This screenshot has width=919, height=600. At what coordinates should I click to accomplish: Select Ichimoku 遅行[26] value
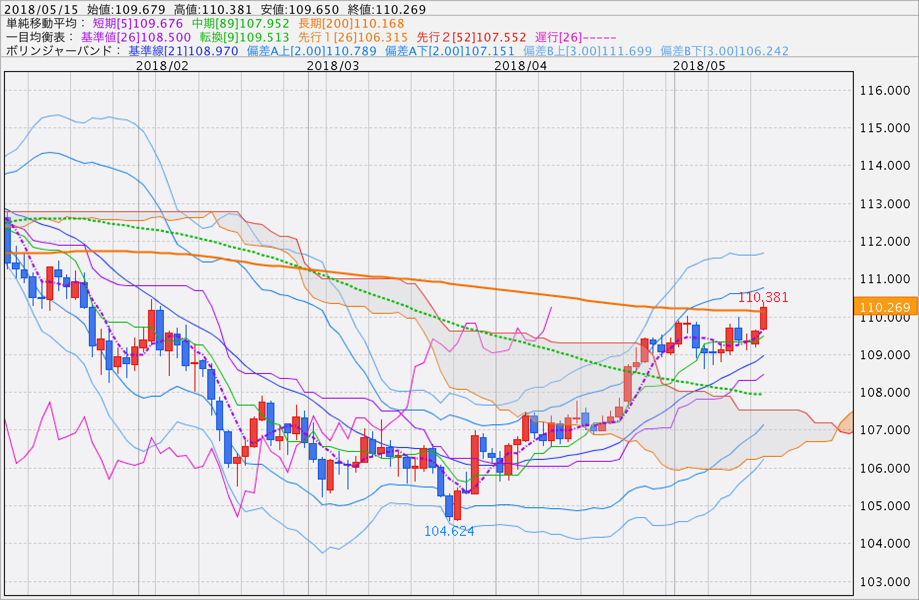[x=575, y=37]
